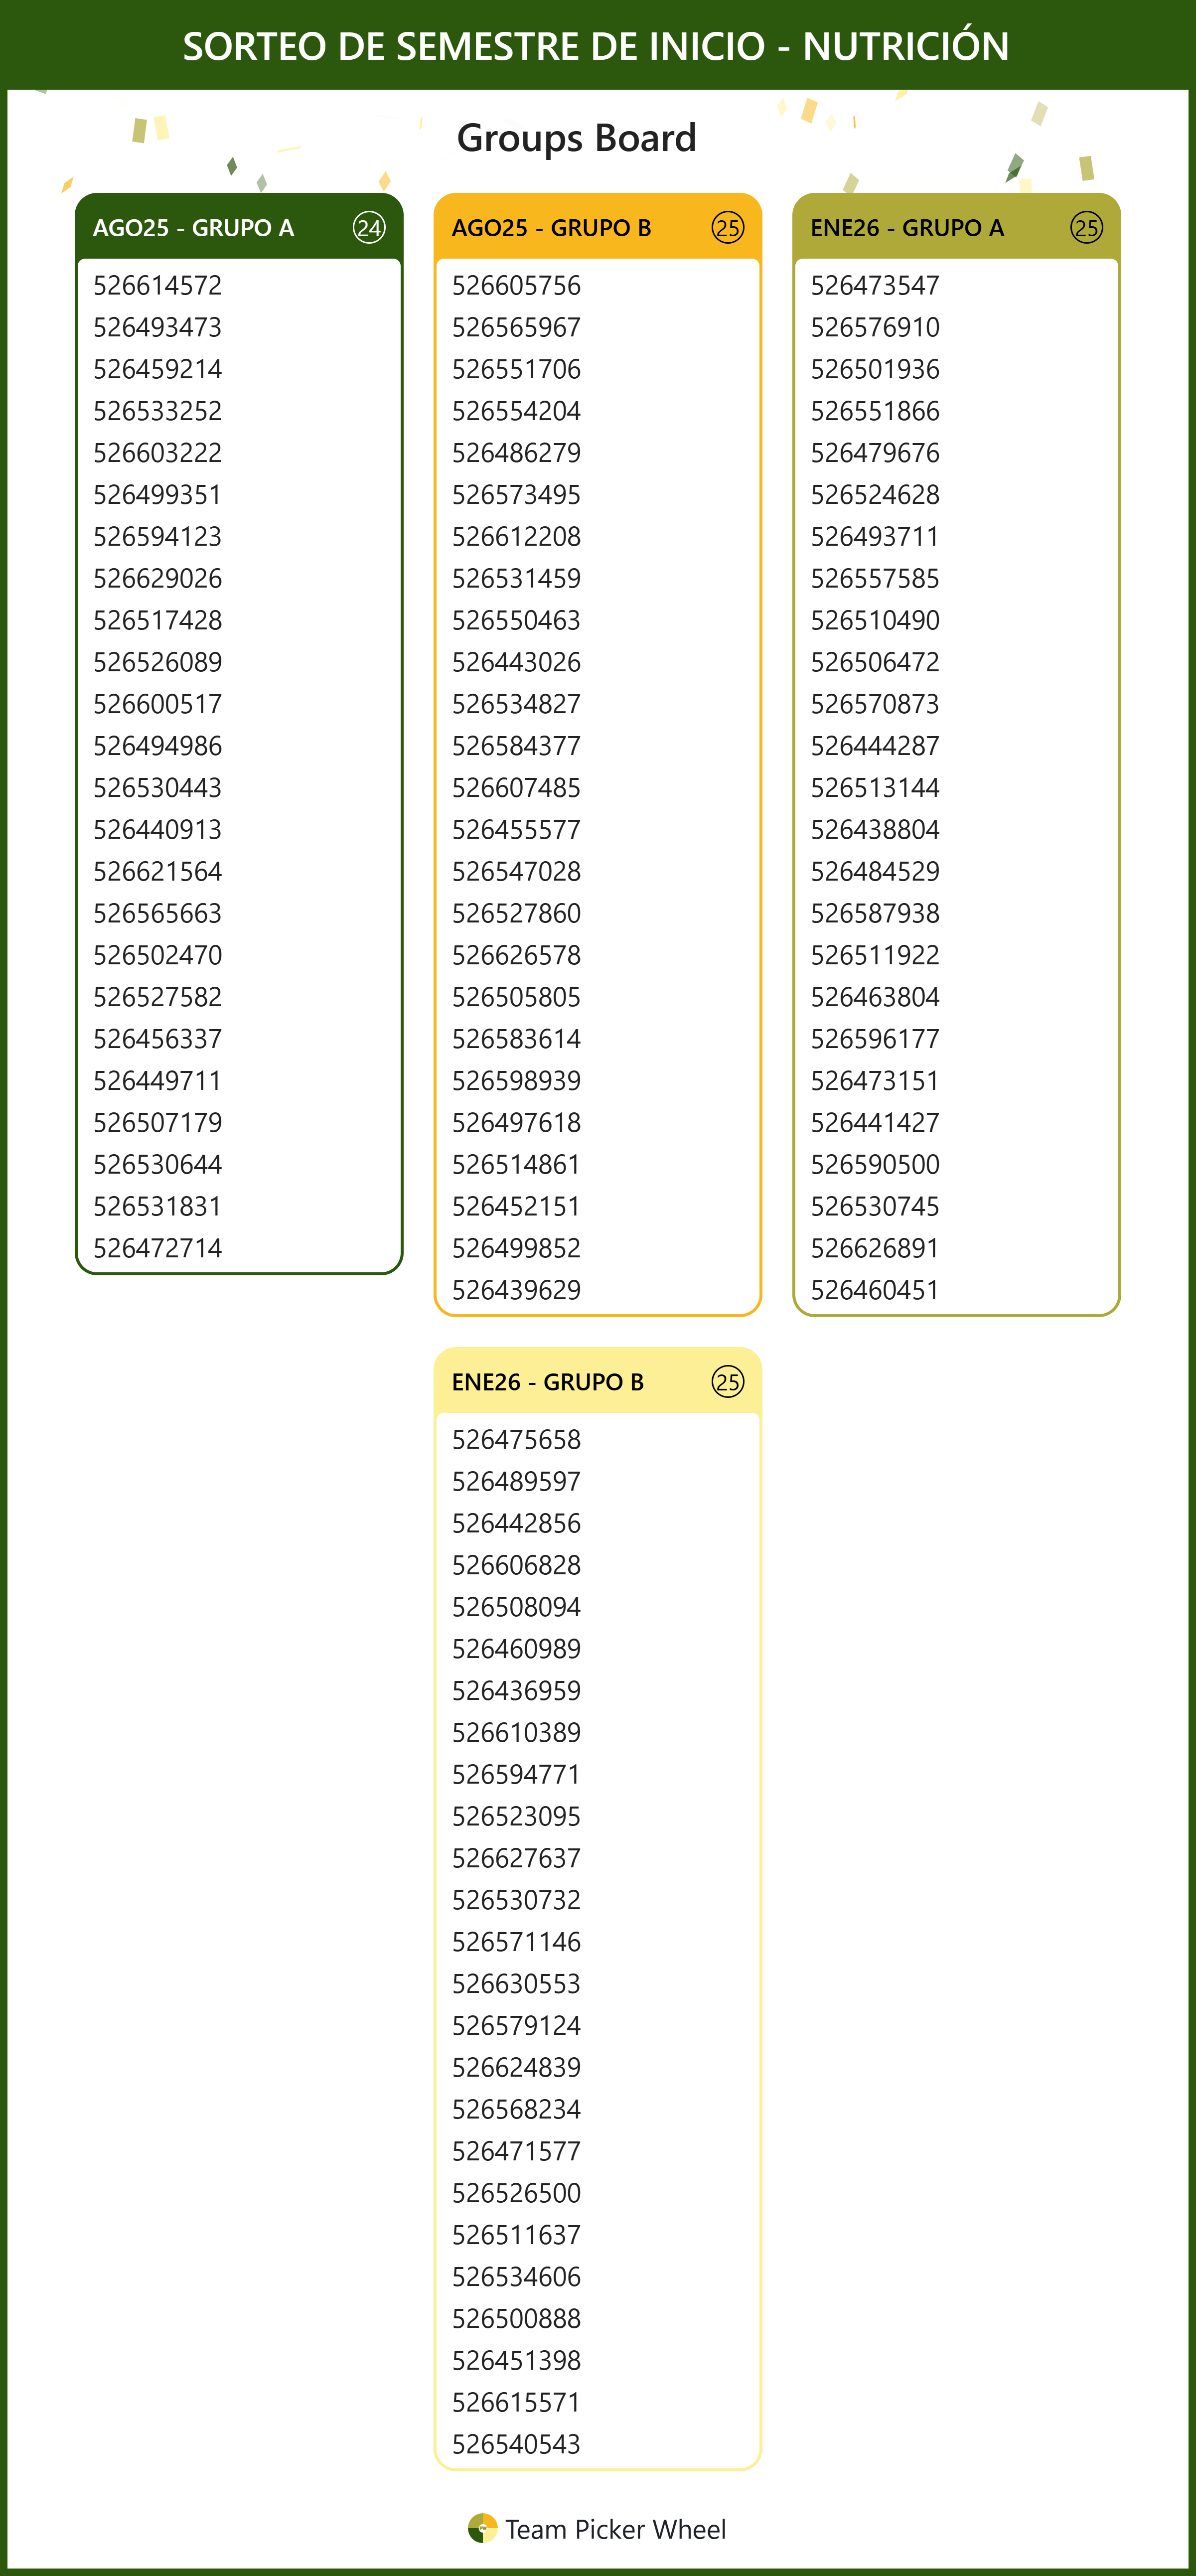The width and height of the screenshot is (1196, 2576).
Task: Select entry 526475658 in ENE26 Grupo B
Action: pos(517,1440)
